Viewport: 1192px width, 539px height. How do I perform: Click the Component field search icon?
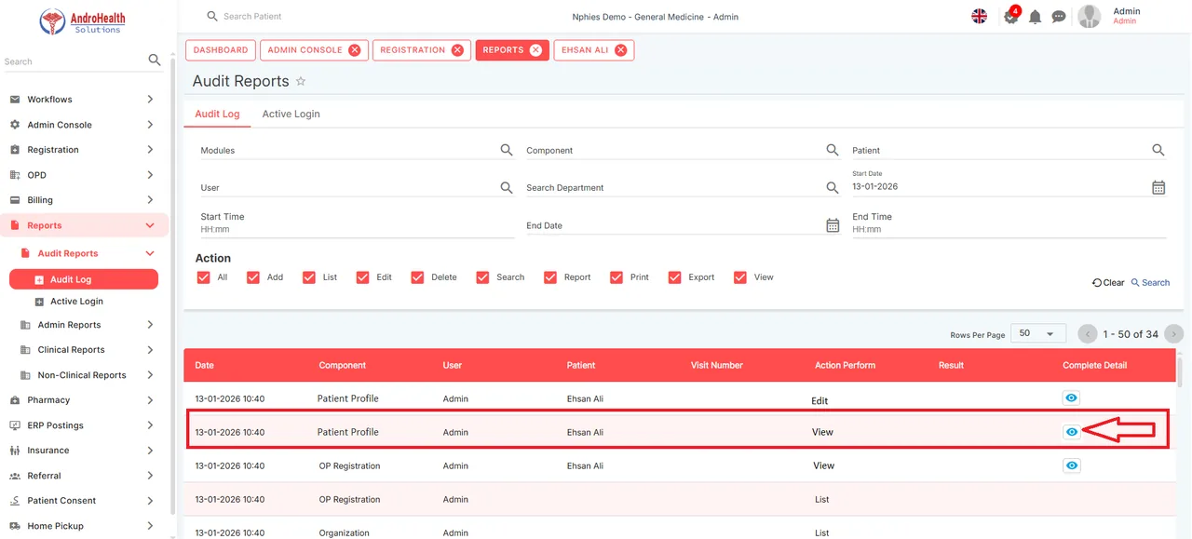833,150
